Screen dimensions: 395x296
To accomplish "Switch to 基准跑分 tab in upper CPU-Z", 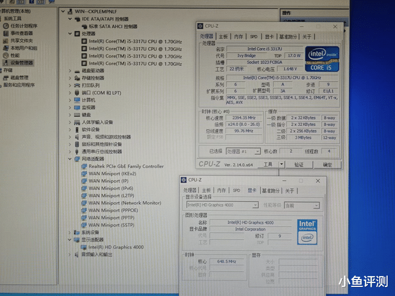I will pyautogui.click(x=288, y=37).
